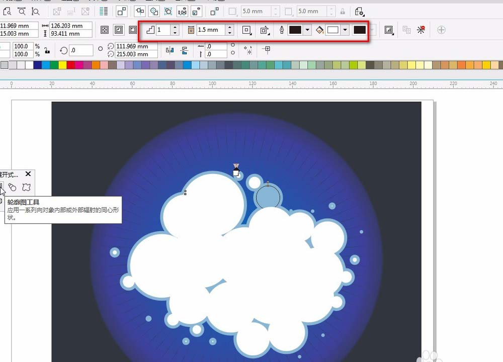Select the Blend tool in flyout

(12, 187)
